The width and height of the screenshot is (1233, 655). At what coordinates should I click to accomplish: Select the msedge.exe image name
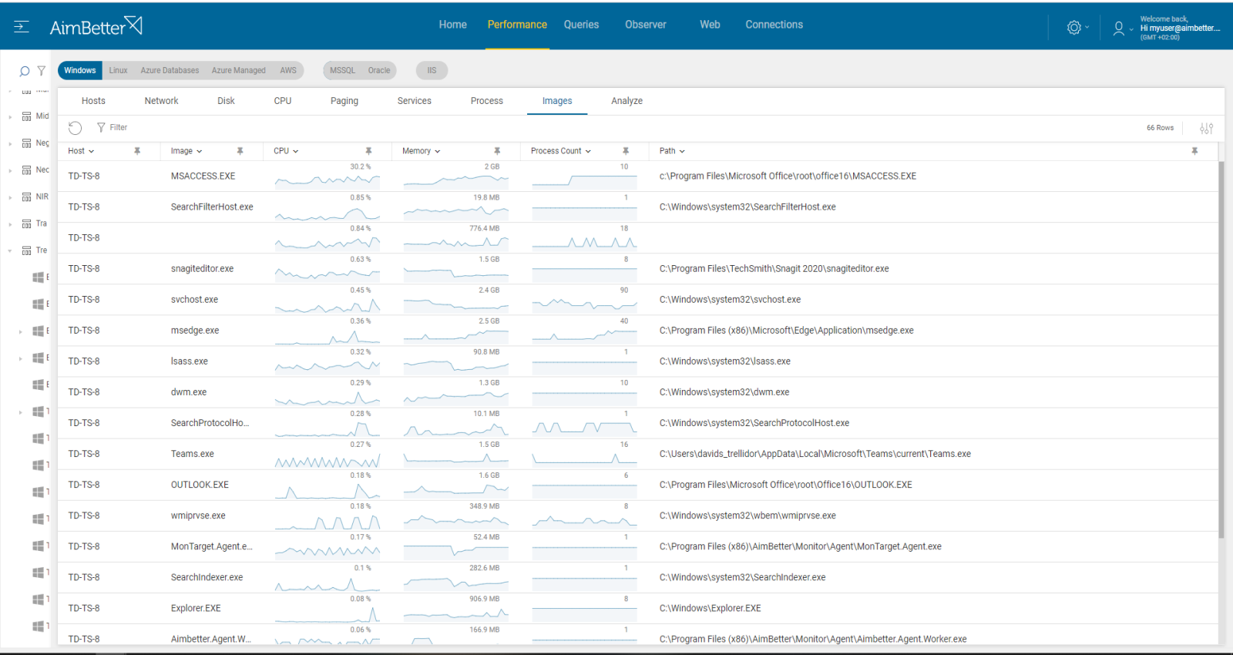[195, 331]
